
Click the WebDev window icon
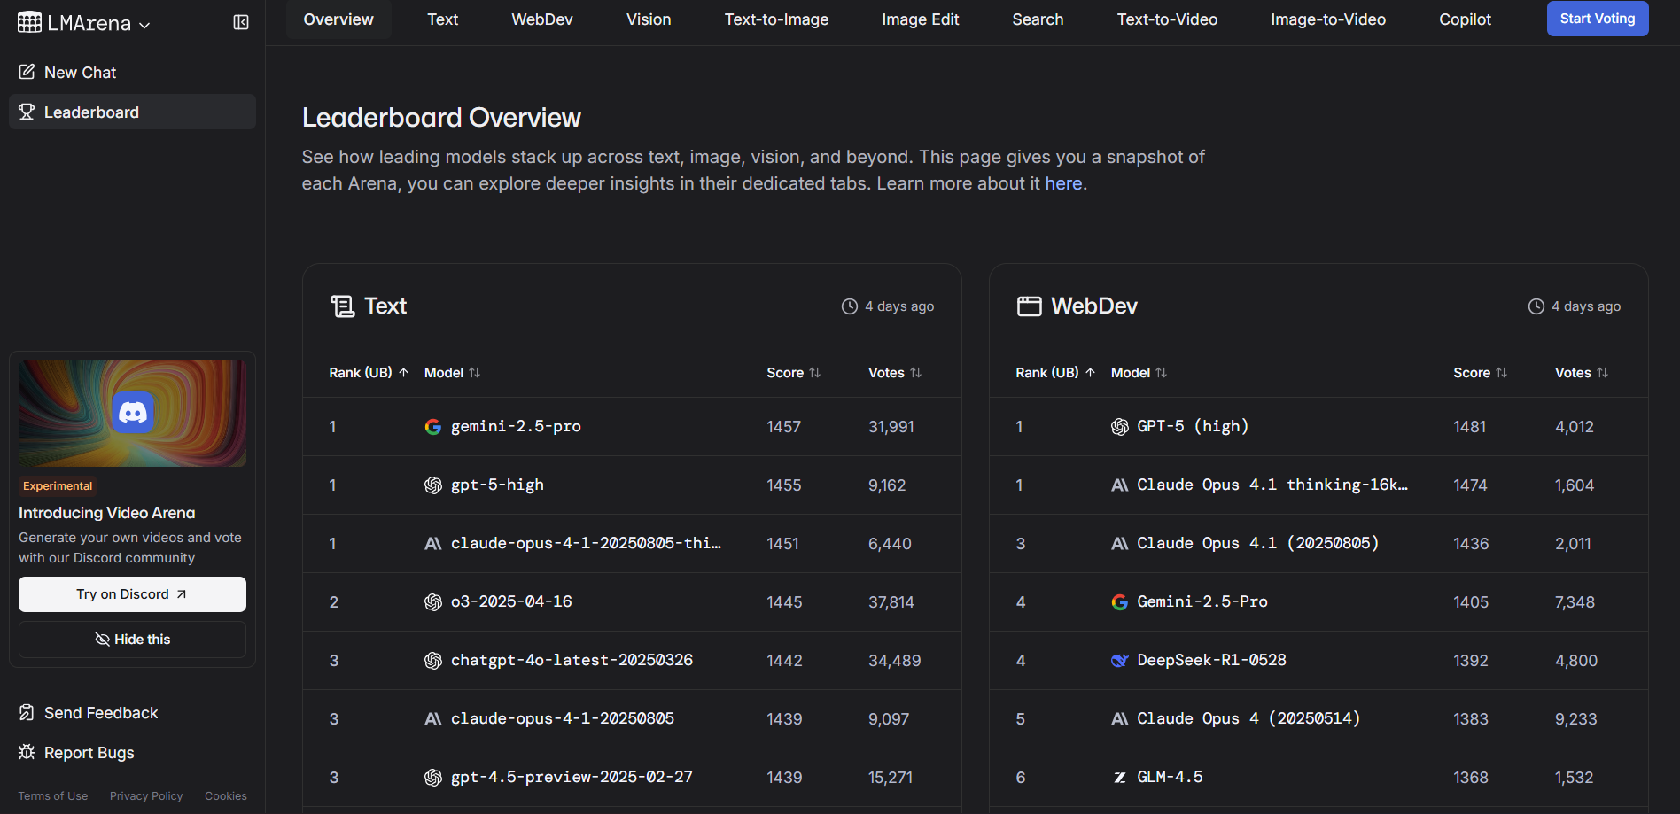coord(1029,306)
